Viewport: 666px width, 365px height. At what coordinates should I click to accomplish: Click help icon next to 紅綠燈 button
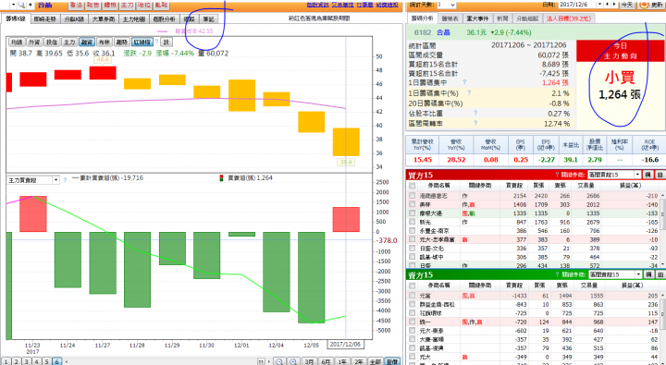click(x=156, y=42)
